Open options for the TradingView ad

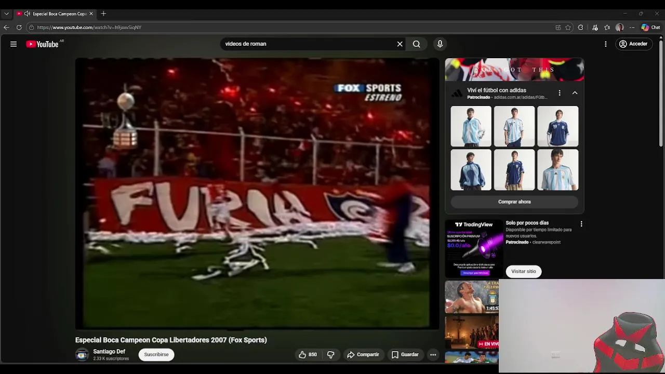tap(581, 224)
